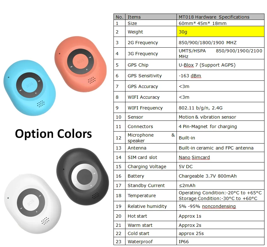Click the "Option Colors" heading
This screenshot has width=267, height=247.
tap(54, 133)
